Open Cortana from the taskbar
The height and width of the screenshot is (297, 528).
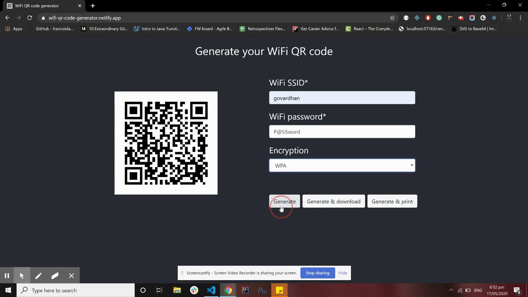(x=143, y=290)
